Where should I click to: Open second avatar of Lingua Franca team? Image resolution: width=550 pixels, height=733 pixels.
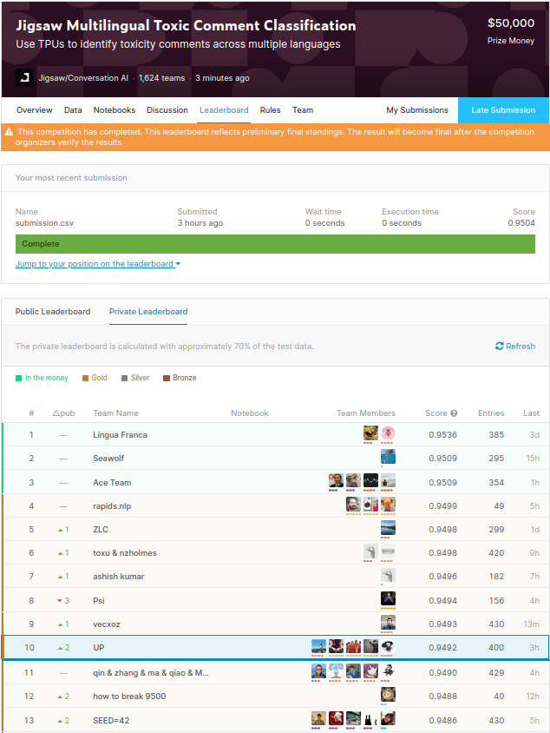388,433
